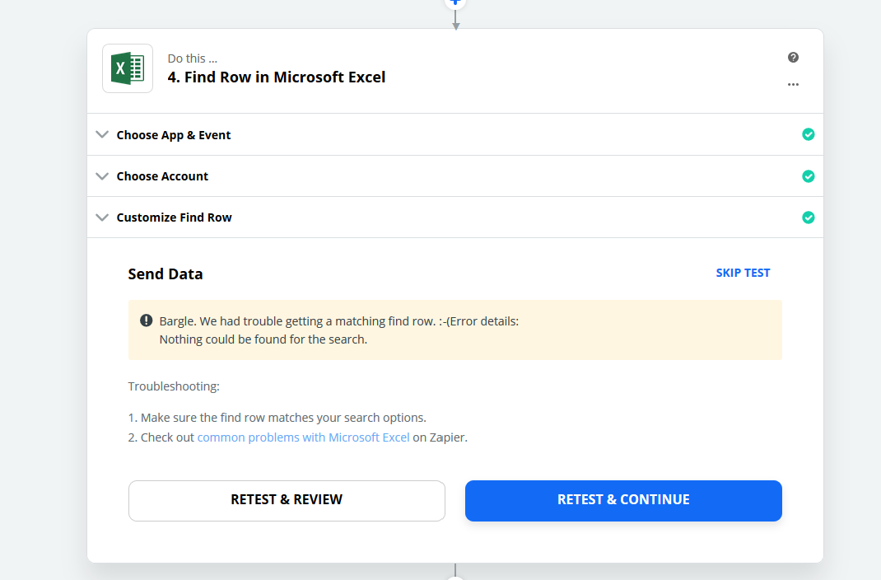881x580 pixels.
Task: Add a step with the plus button above
Action: click(455, 2)
